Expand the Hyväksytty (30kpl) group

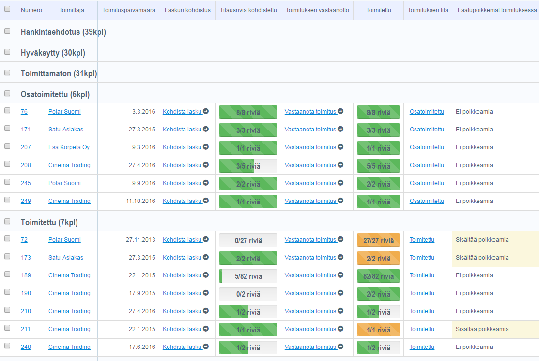coord(53,53)
